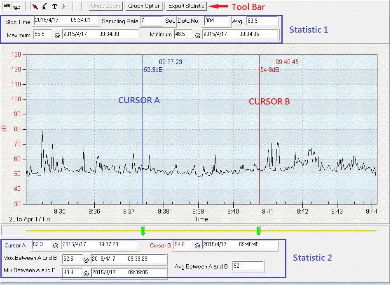The width and height of the screenshot is (391, 285).
Task: Click the Maximum value field 55.5
Action: [x=42, y=34]
